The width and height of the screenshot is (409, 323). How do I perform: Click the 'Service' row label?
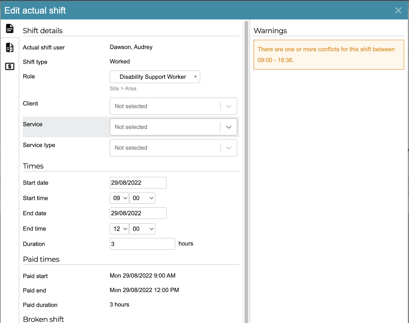33,124
